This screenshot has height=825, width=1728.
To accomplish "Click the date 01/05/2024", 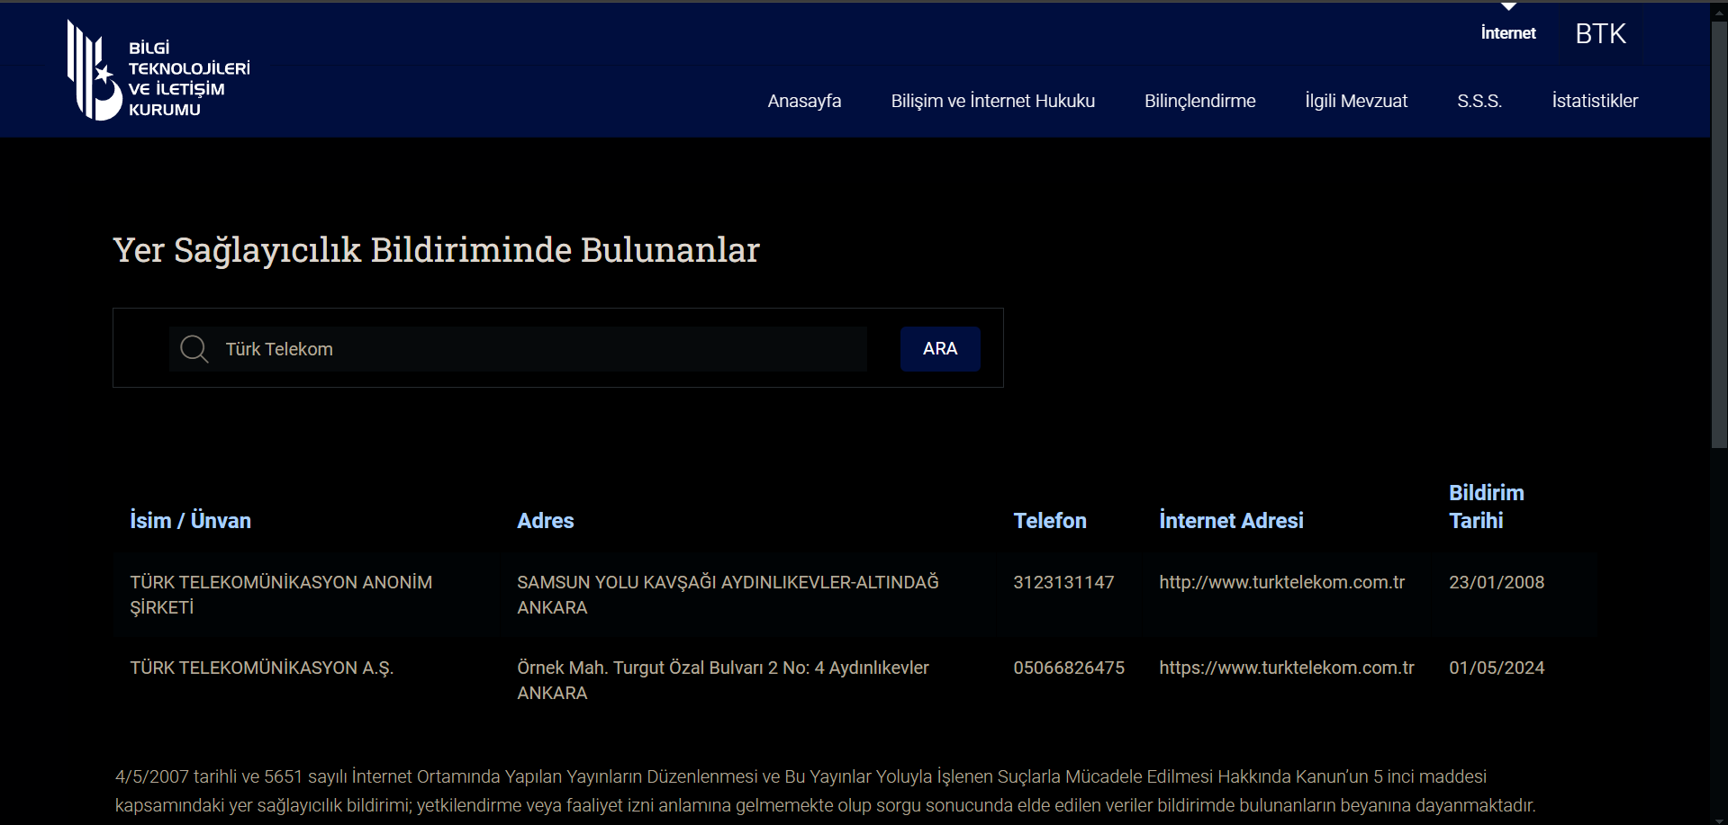I will [x=1496, y=668].
